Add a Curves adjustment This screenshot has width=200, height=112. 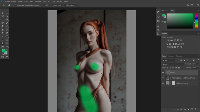point(175,40)
